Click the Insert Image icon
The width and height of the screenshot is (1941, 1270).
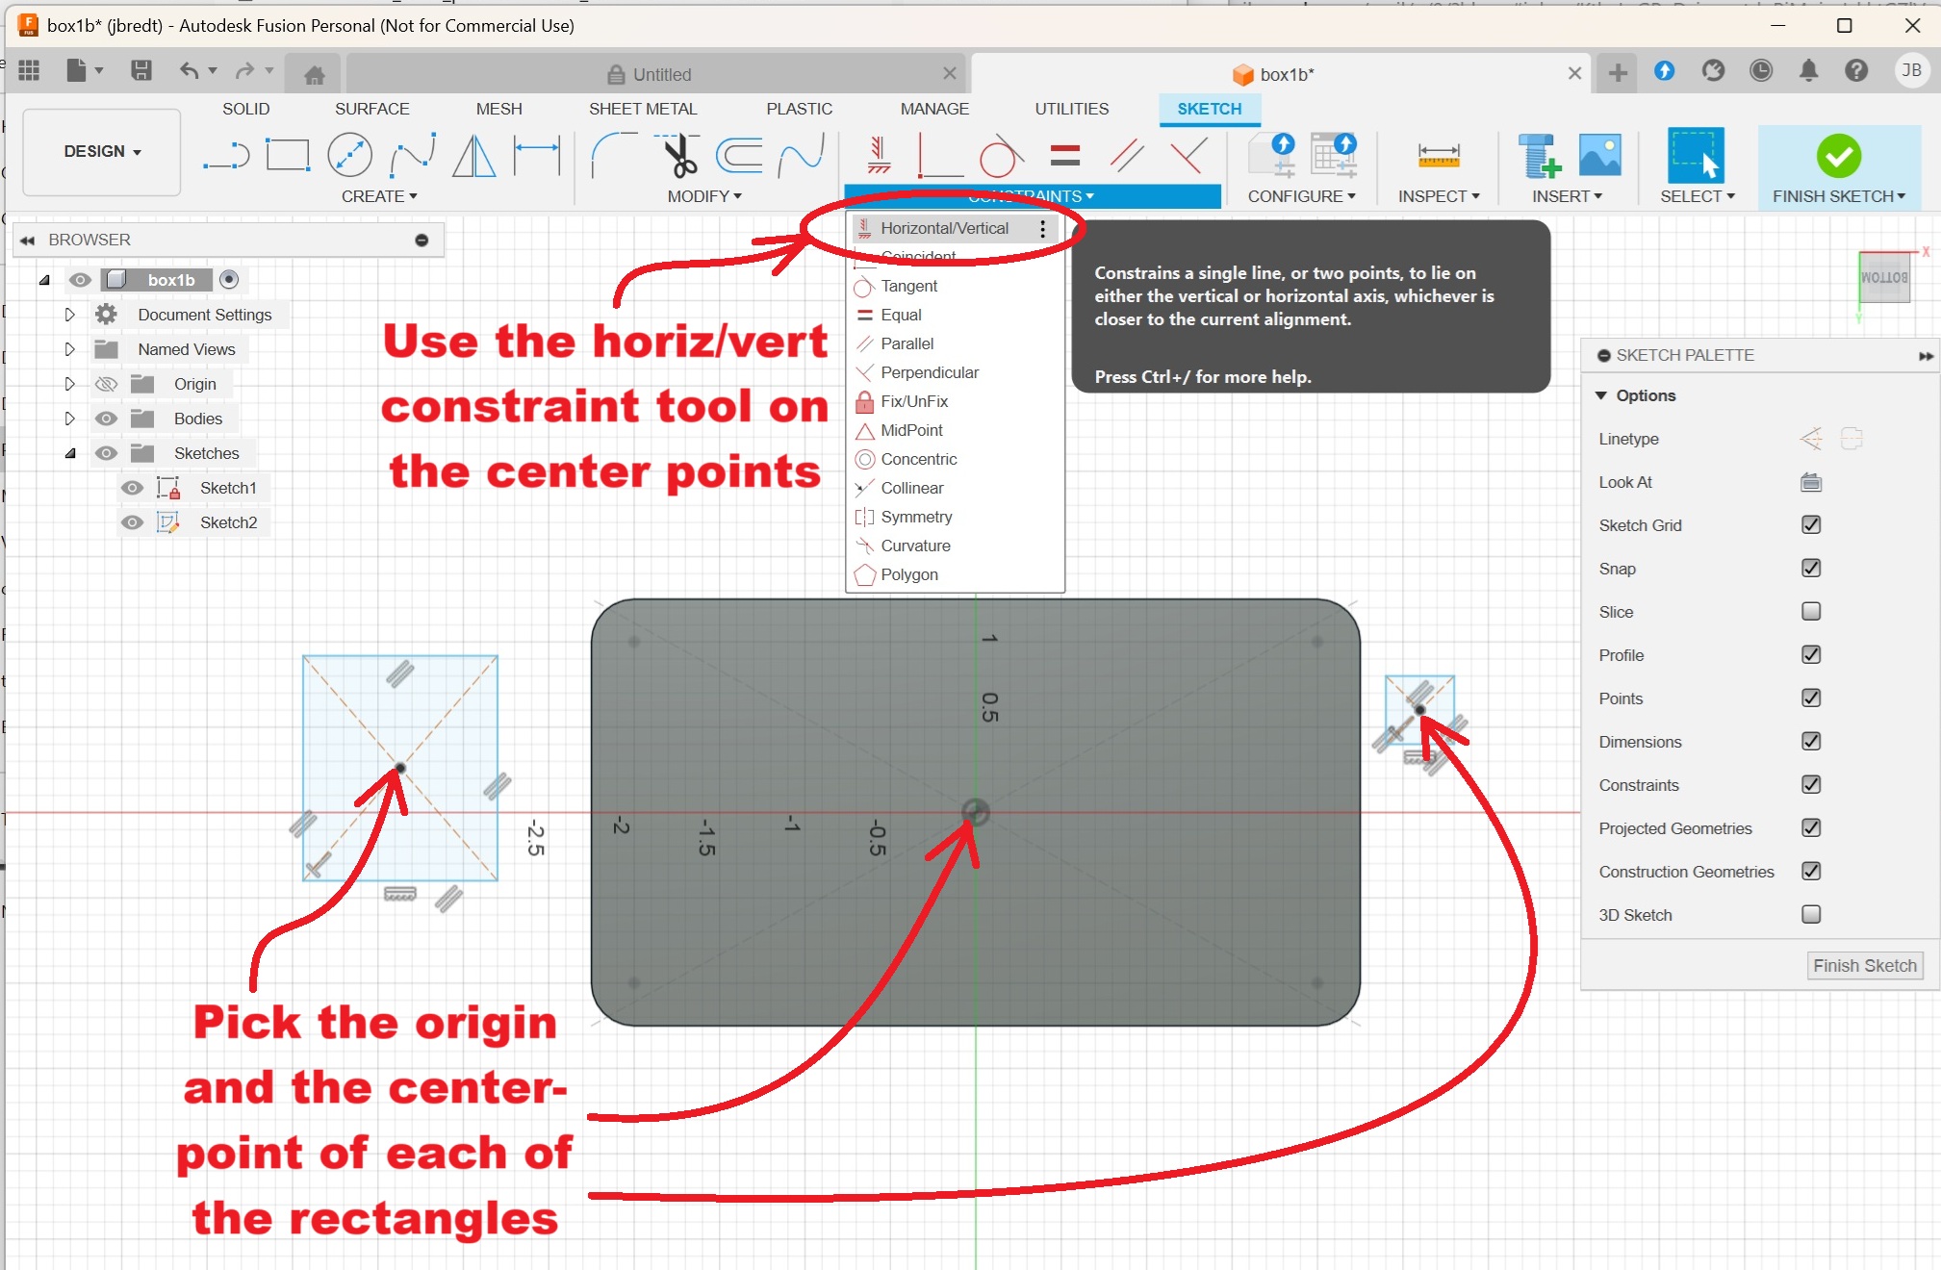click(x=1599, y=155)
